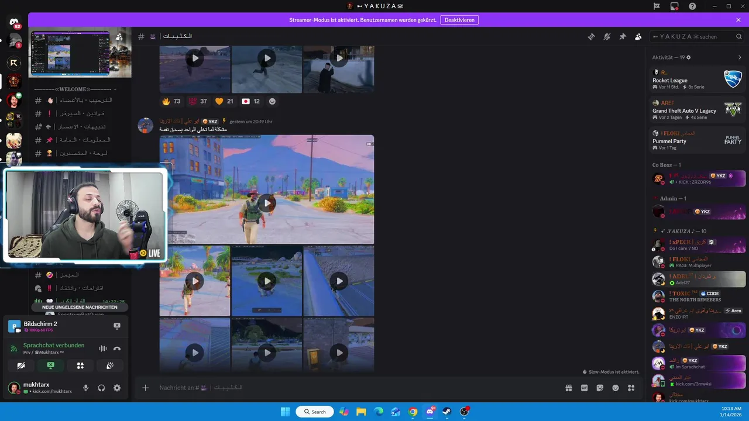Click Rocket League activity card
This screenshot has height=421, width=749.
point(698,80)
